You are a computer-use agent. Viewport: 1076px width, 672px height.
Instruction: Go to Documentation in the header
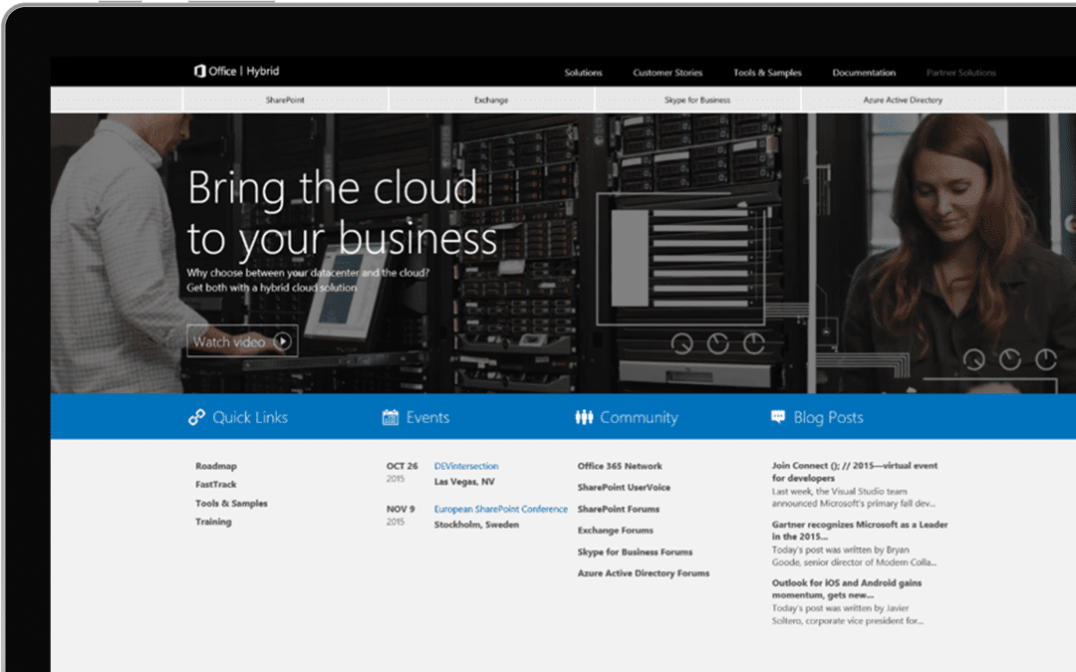(864, 73)
